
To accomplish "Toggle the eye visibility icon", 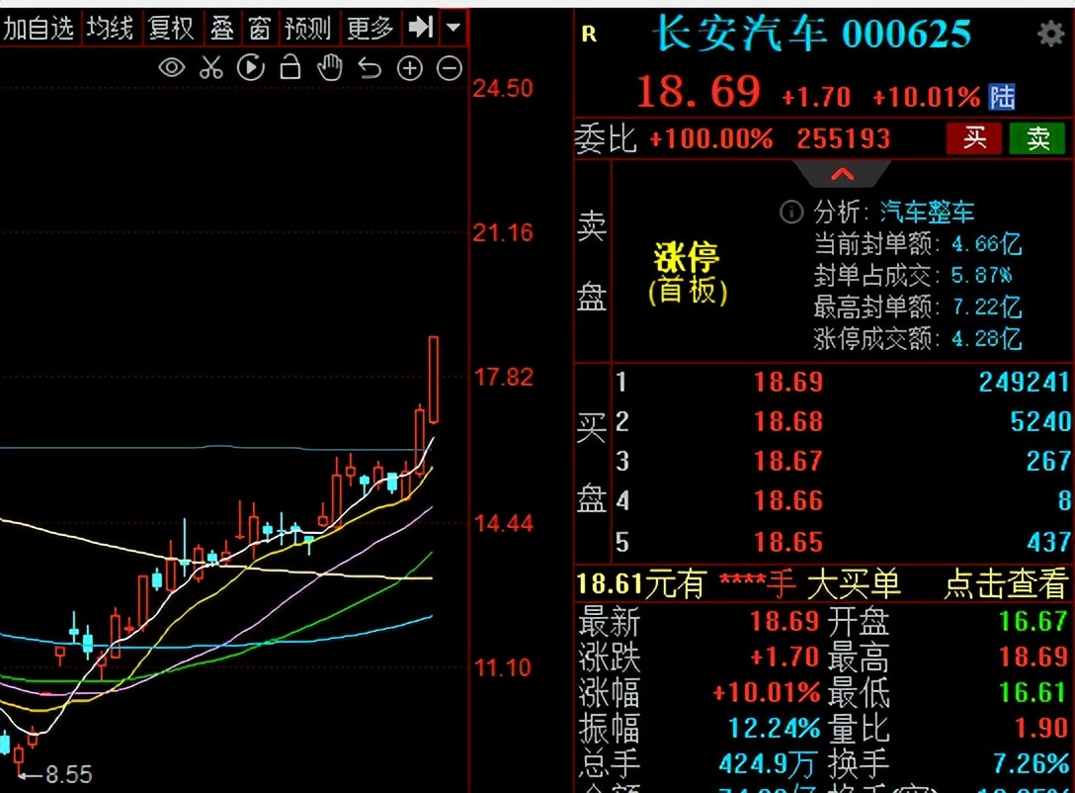I will pyautogui.click(x=171, y=67).
